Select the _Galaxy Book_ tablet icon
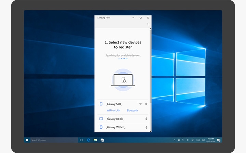246x153 pixels. click(101, 119)
